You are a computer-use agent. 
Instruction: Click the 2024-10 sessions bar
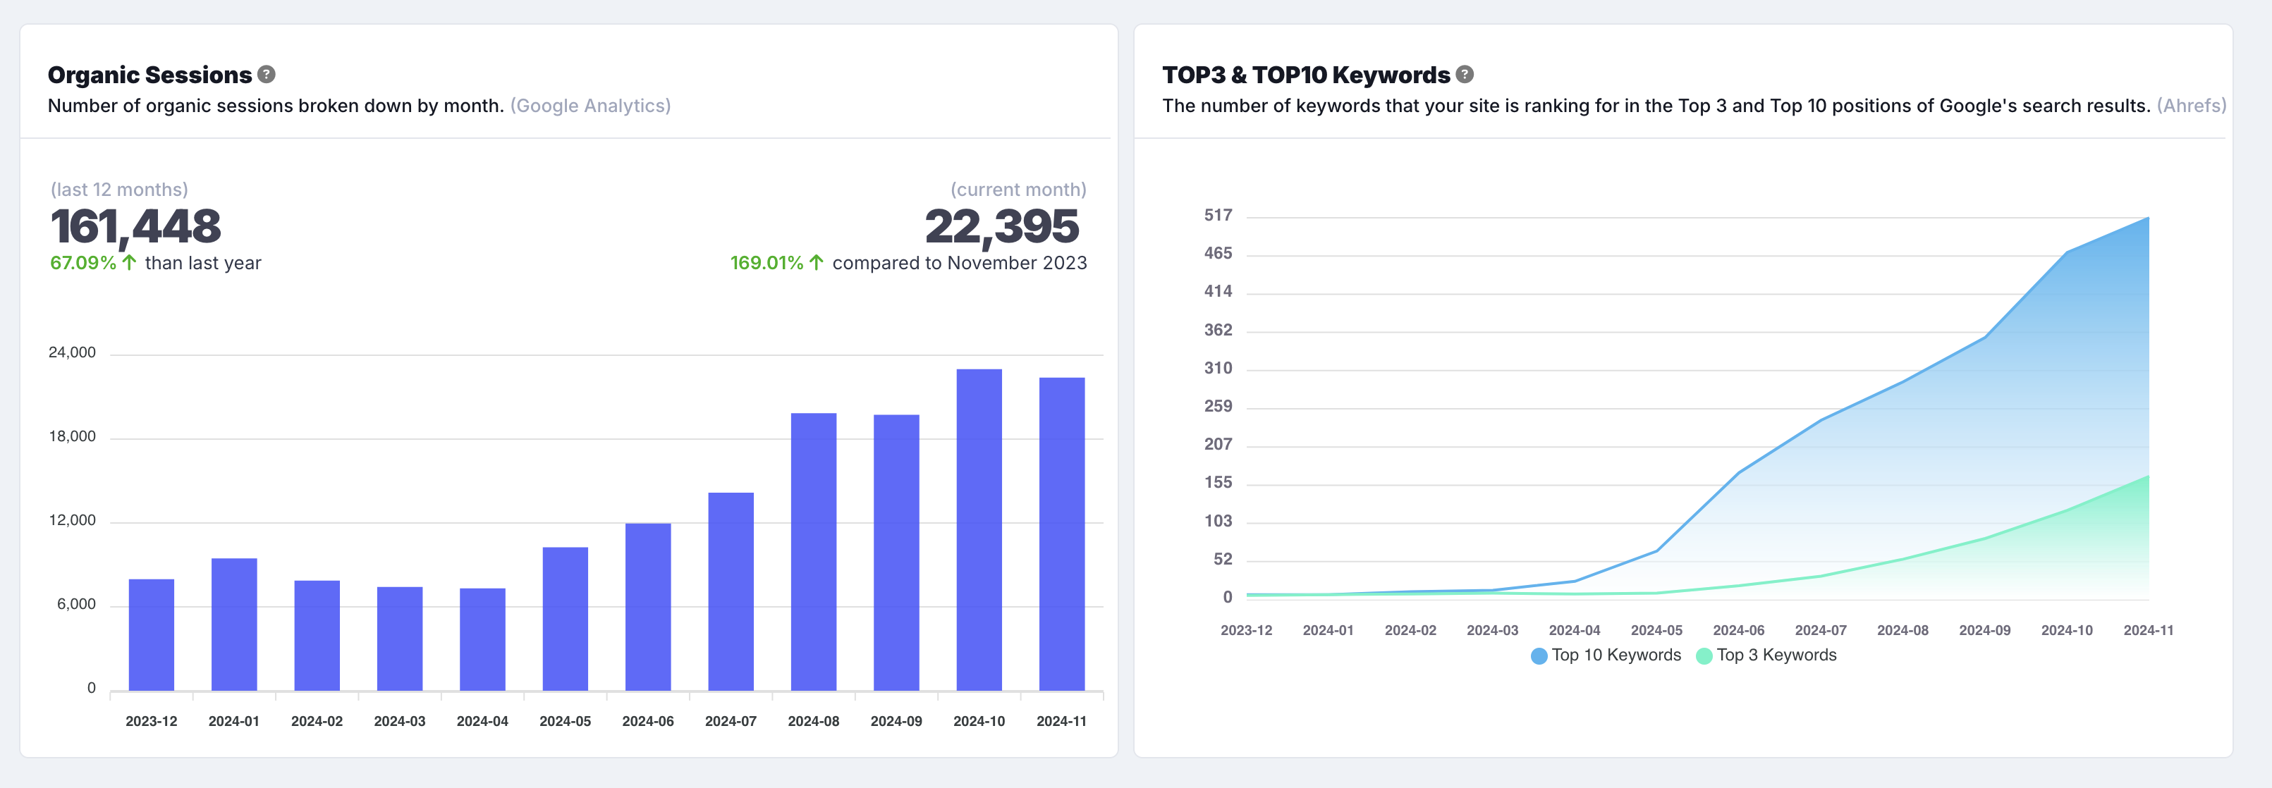pos(979,529)
